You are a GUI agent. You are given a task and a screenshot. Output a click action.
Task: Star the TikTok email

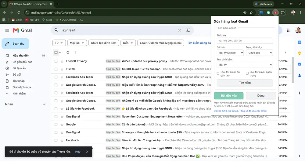62,69
